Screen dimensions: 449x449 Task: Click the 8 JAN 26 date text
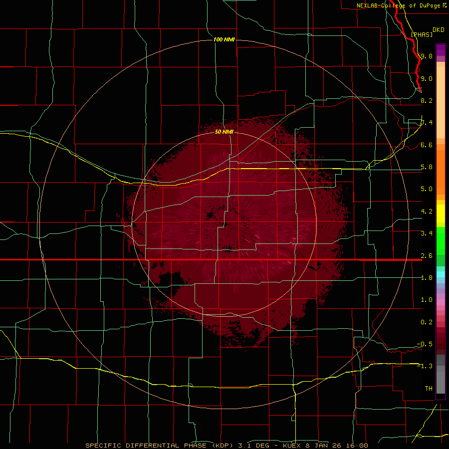322,446
